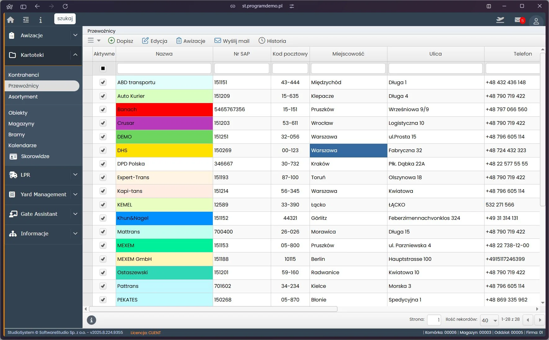Open the records per page dropdown
This screenshot has height=340, width=549.
(x=489, y=320)
